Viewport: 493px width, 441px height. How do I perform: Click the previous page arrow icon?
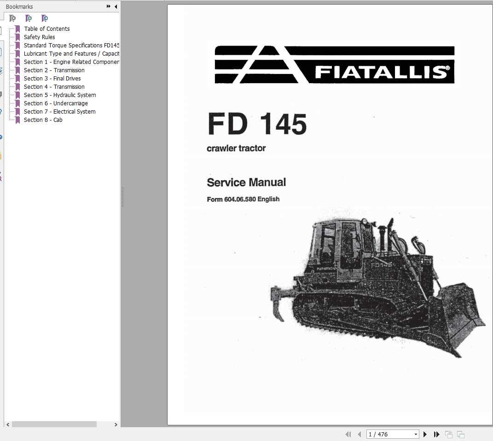pyautogui.click(x=360, y=434)
